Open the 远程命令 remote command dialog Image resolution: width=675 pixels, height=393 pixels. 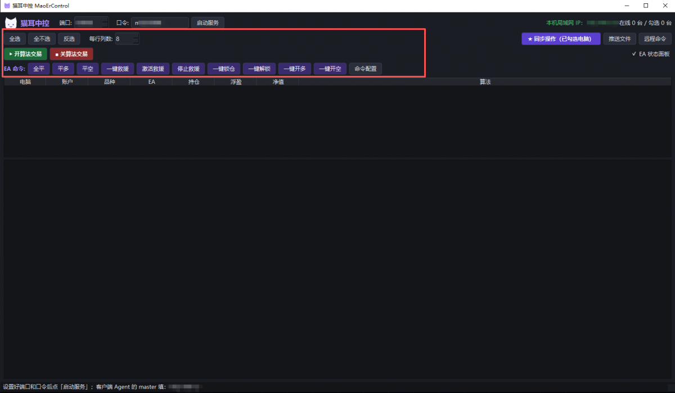pos(655,39)
